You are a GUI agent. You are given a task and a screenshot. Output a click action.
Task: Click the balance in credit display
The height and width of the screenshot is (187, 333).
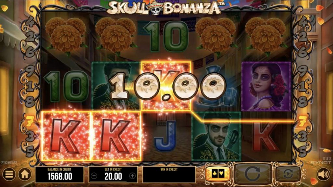click(60, 174)
